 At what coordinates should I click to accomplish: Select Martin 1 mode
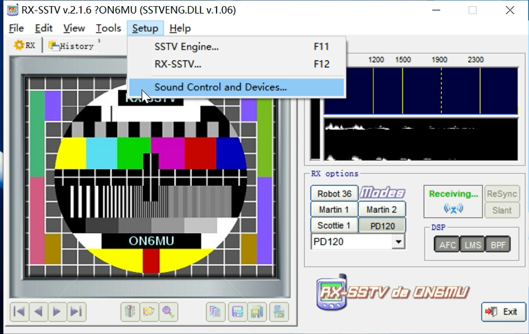334,209
